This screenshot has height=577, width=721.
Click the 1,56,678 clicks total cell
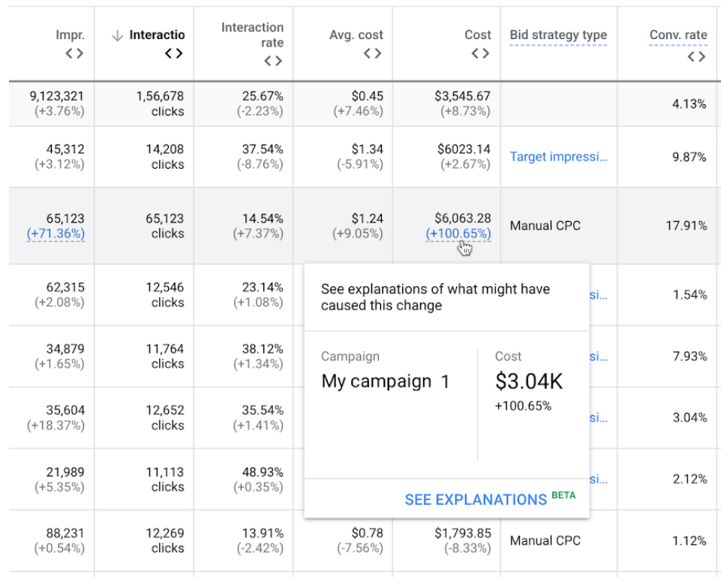[160, 103]
